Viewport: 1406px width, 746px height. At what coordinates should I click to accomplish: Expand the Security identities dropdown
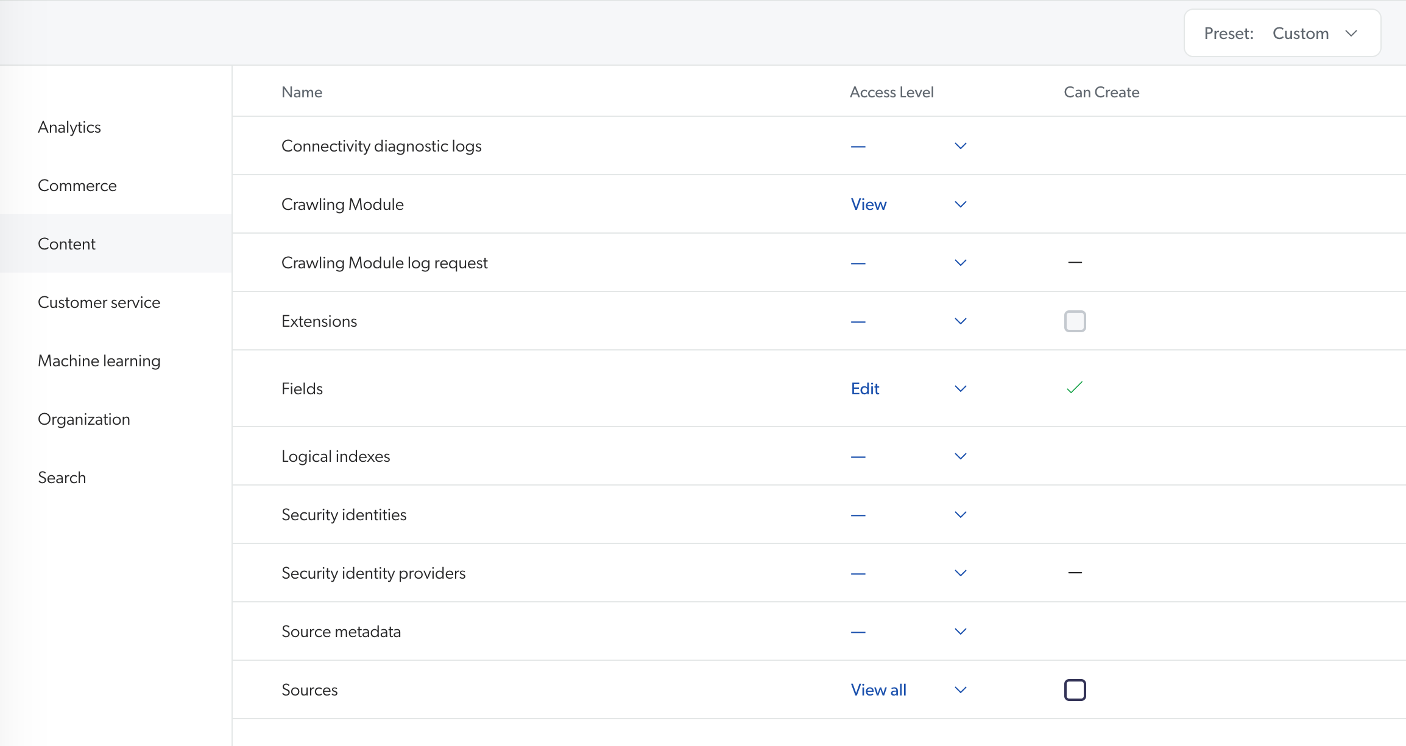pyautogui.click(x=960, y=514)
